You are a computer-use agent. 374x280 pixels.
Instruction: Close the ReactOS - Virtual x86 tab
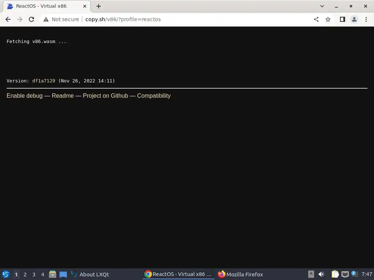pos(85,6)
